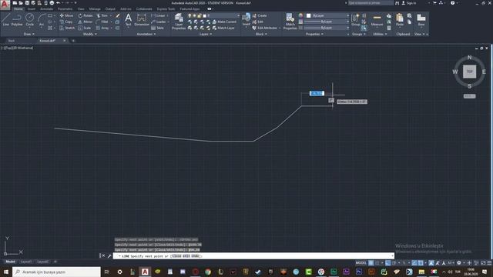Toggle grid display in status bar
This screenshot has width=493, height=277.
coord(371,263)
